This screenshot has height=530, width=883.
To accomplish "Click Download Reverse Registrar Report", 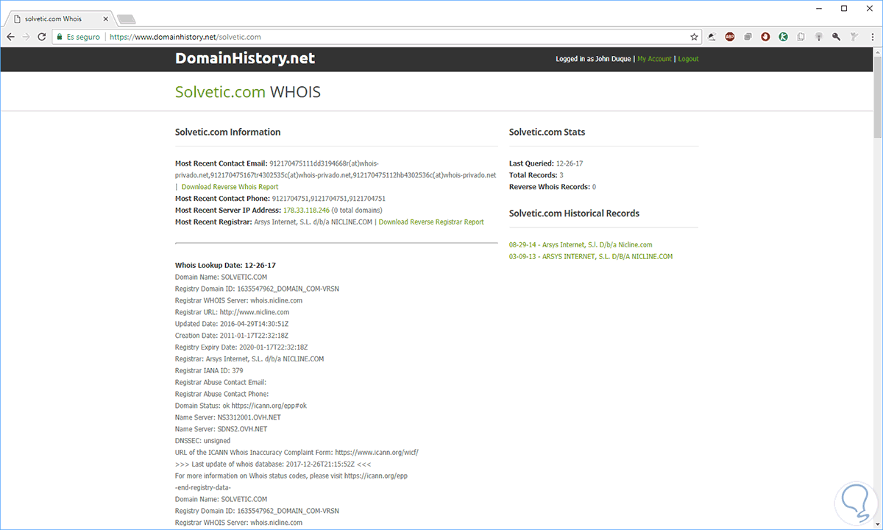I will click(x=431, y=222).
